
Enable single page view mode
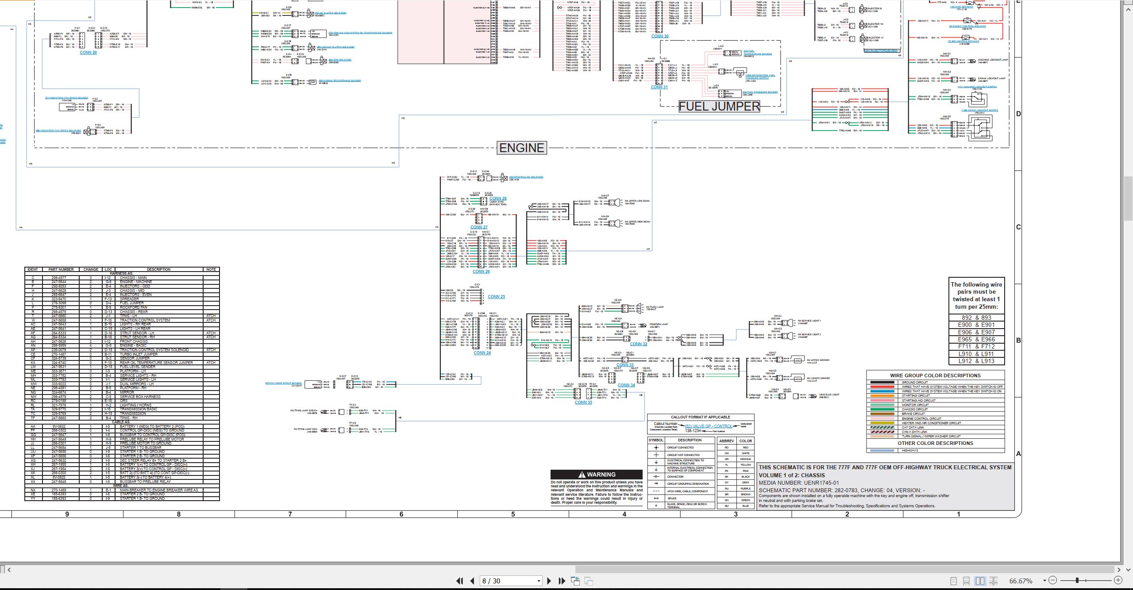click(953, 581)
